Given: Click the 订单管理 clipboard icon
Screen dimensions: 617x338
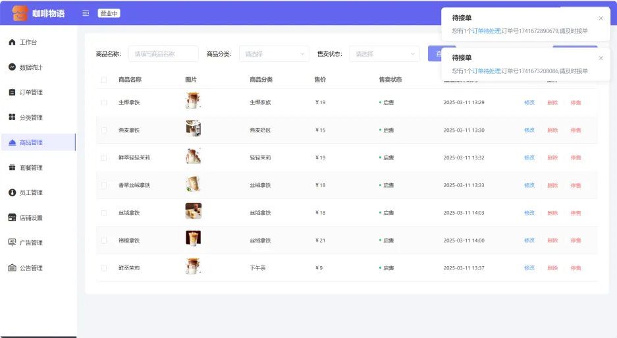Looking at the screenshot, I should point(12,92).
